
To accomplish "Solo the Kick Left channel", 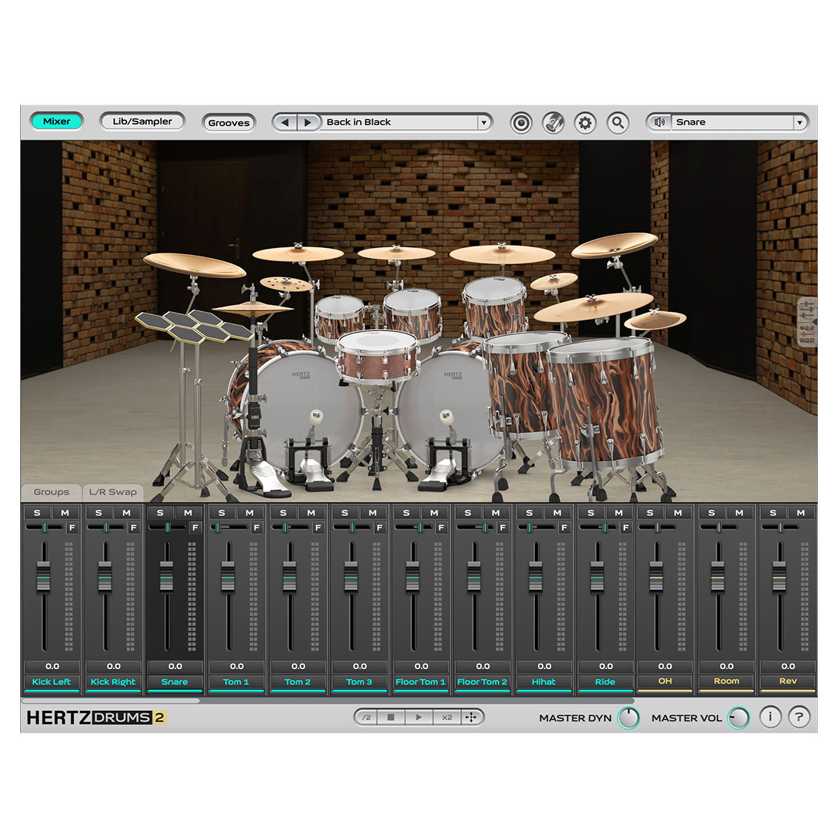I will pos(38,513).
